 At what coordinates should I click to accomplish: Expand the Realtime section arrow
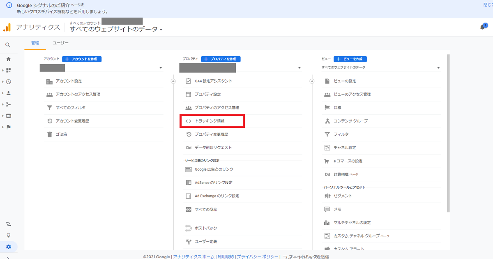pos(3,82)
